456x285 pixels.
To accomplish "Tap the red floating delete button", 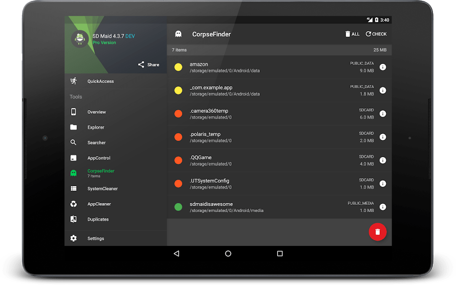I will 377,232.
